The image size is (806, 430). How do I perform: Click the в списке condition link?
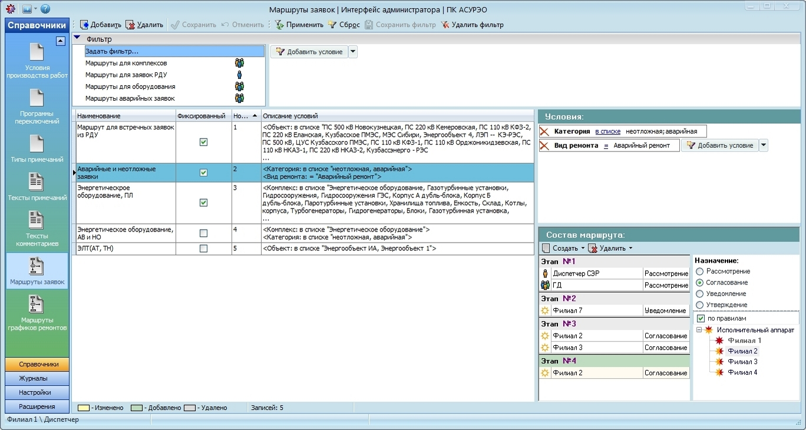coord(607,131)
